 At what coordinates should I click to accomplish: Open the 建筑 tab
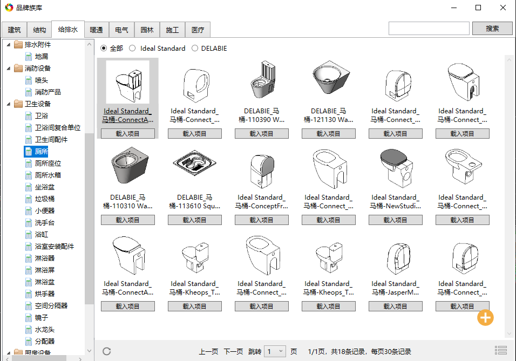point(14,30)
